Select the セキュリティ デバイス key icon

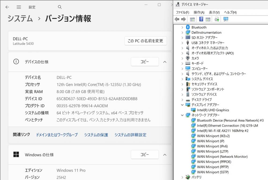click(188, 84)
